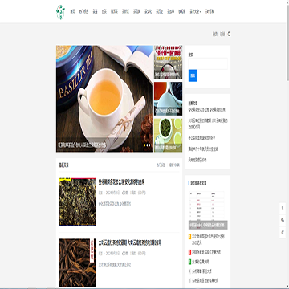This screenshot has width=289, height=289.
Task: Switch to the second tab in the article list header
Action: click(x=174, y=165)
